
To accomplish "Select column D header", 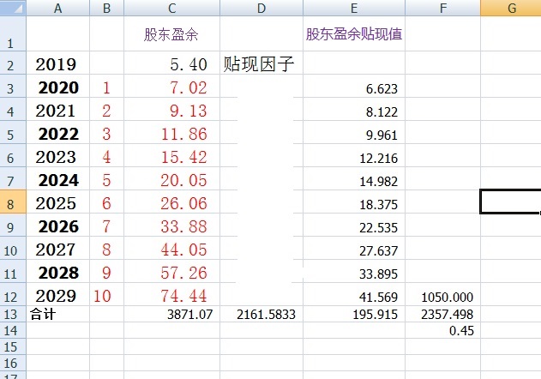I will [261, 8].
